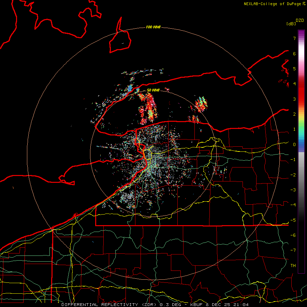307x307 pixels.
Task: Click the [dB] units label
Action: [291, 24]
